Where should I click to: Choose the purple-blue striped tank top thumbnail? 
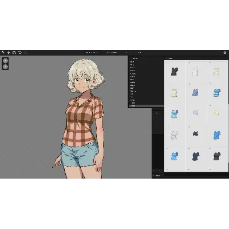[x=196, y=93]
